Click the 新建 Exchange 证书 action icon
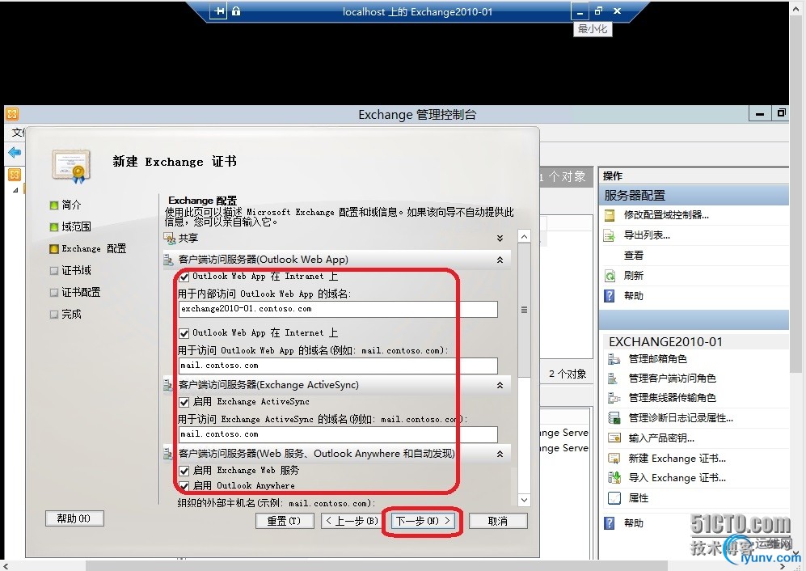This screenshot has height=571, width=806. coord(614,459)
